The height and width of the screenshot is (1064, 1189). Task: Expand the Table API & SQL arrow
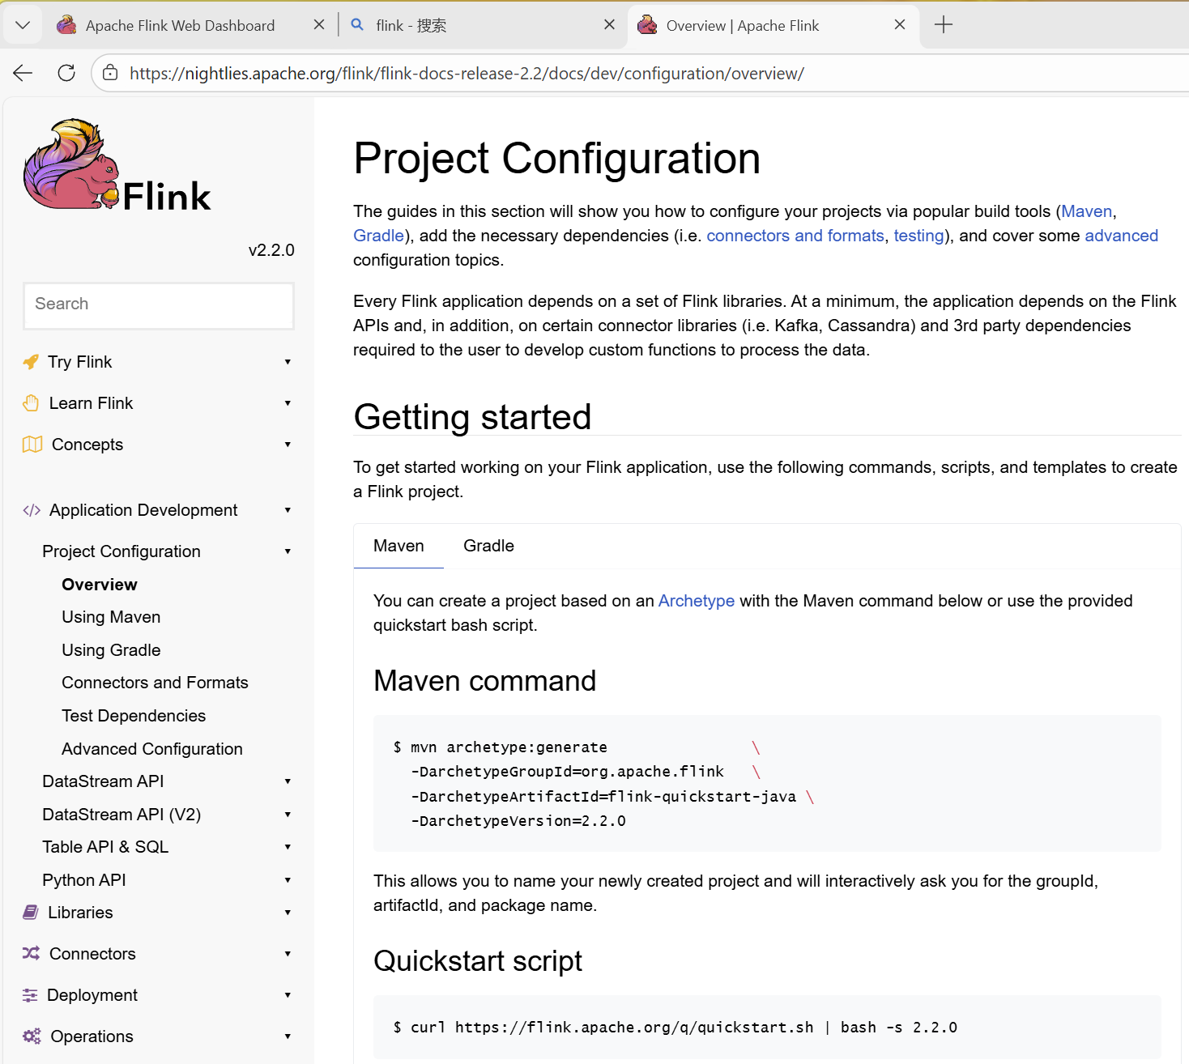[x=288, y=847]
